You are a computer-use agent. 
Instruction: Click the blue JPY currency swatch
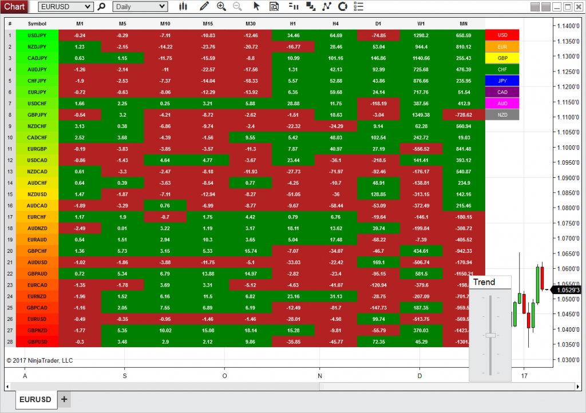(502, 81)
